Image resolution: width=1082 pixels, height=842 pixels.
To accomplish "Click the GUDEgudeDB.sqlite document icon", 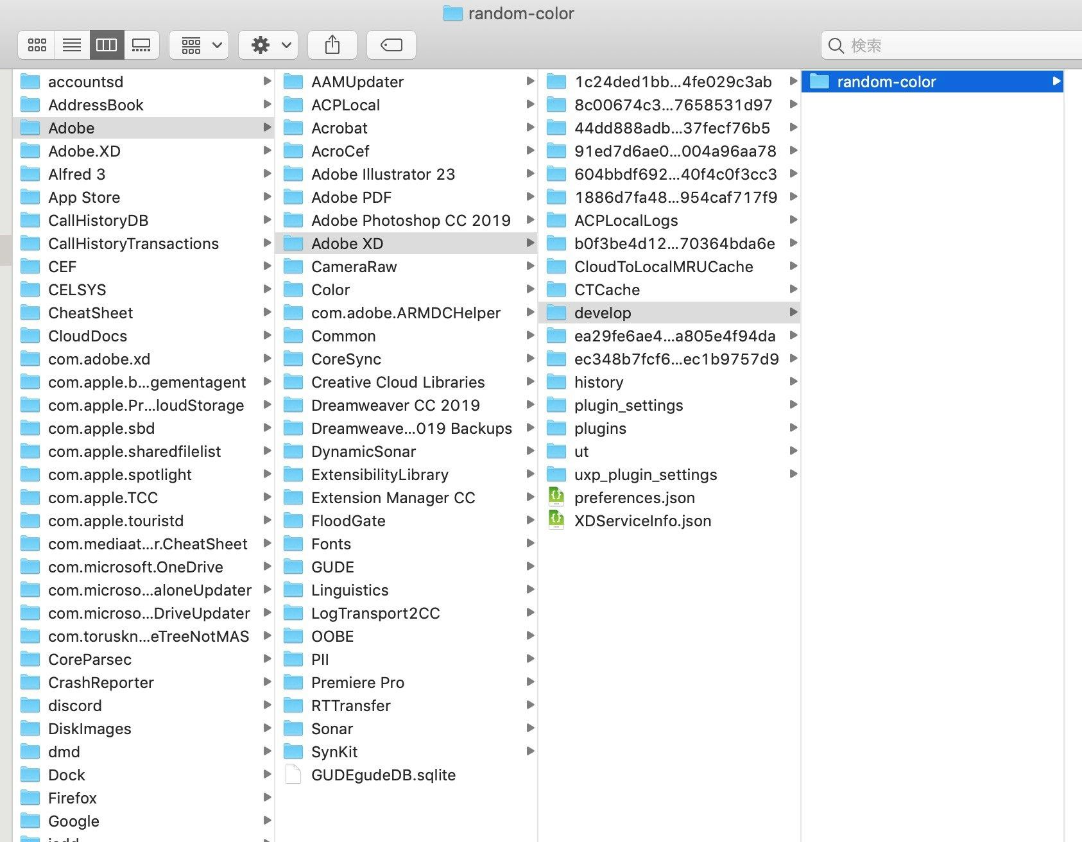I will coord(293,775).
